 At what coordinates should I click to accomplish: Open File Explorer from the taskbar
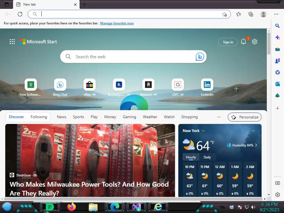tap(93, 207)
